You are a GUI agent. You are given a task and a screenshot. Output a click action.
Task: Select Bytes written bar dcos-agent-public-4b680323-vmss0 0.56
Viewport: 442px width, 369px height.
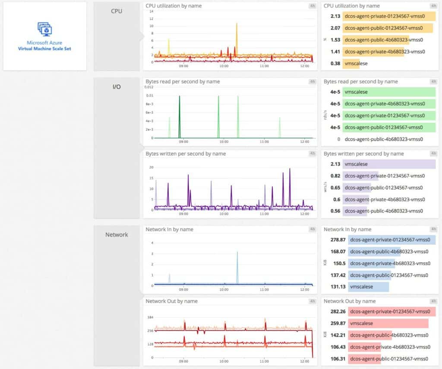point(355,211)
